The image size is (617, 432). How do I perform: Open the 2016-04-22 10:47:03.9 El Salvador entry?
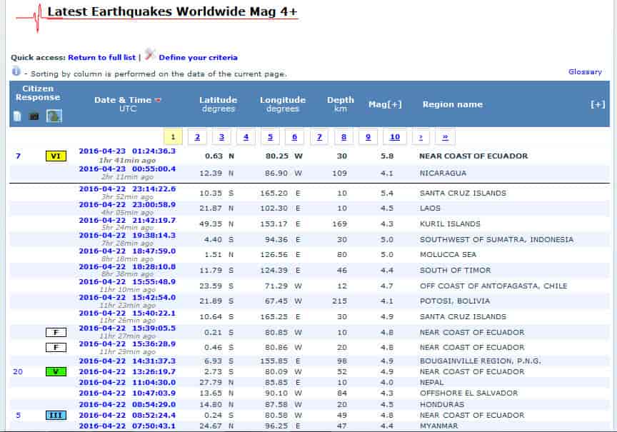pyautogui.click(x=127, y=393)
